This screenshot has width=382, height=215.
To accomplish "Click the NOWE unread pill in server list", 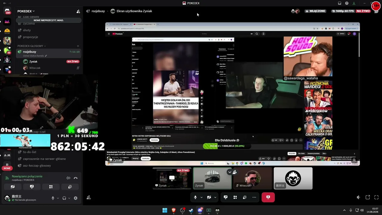I will (7, 168).
